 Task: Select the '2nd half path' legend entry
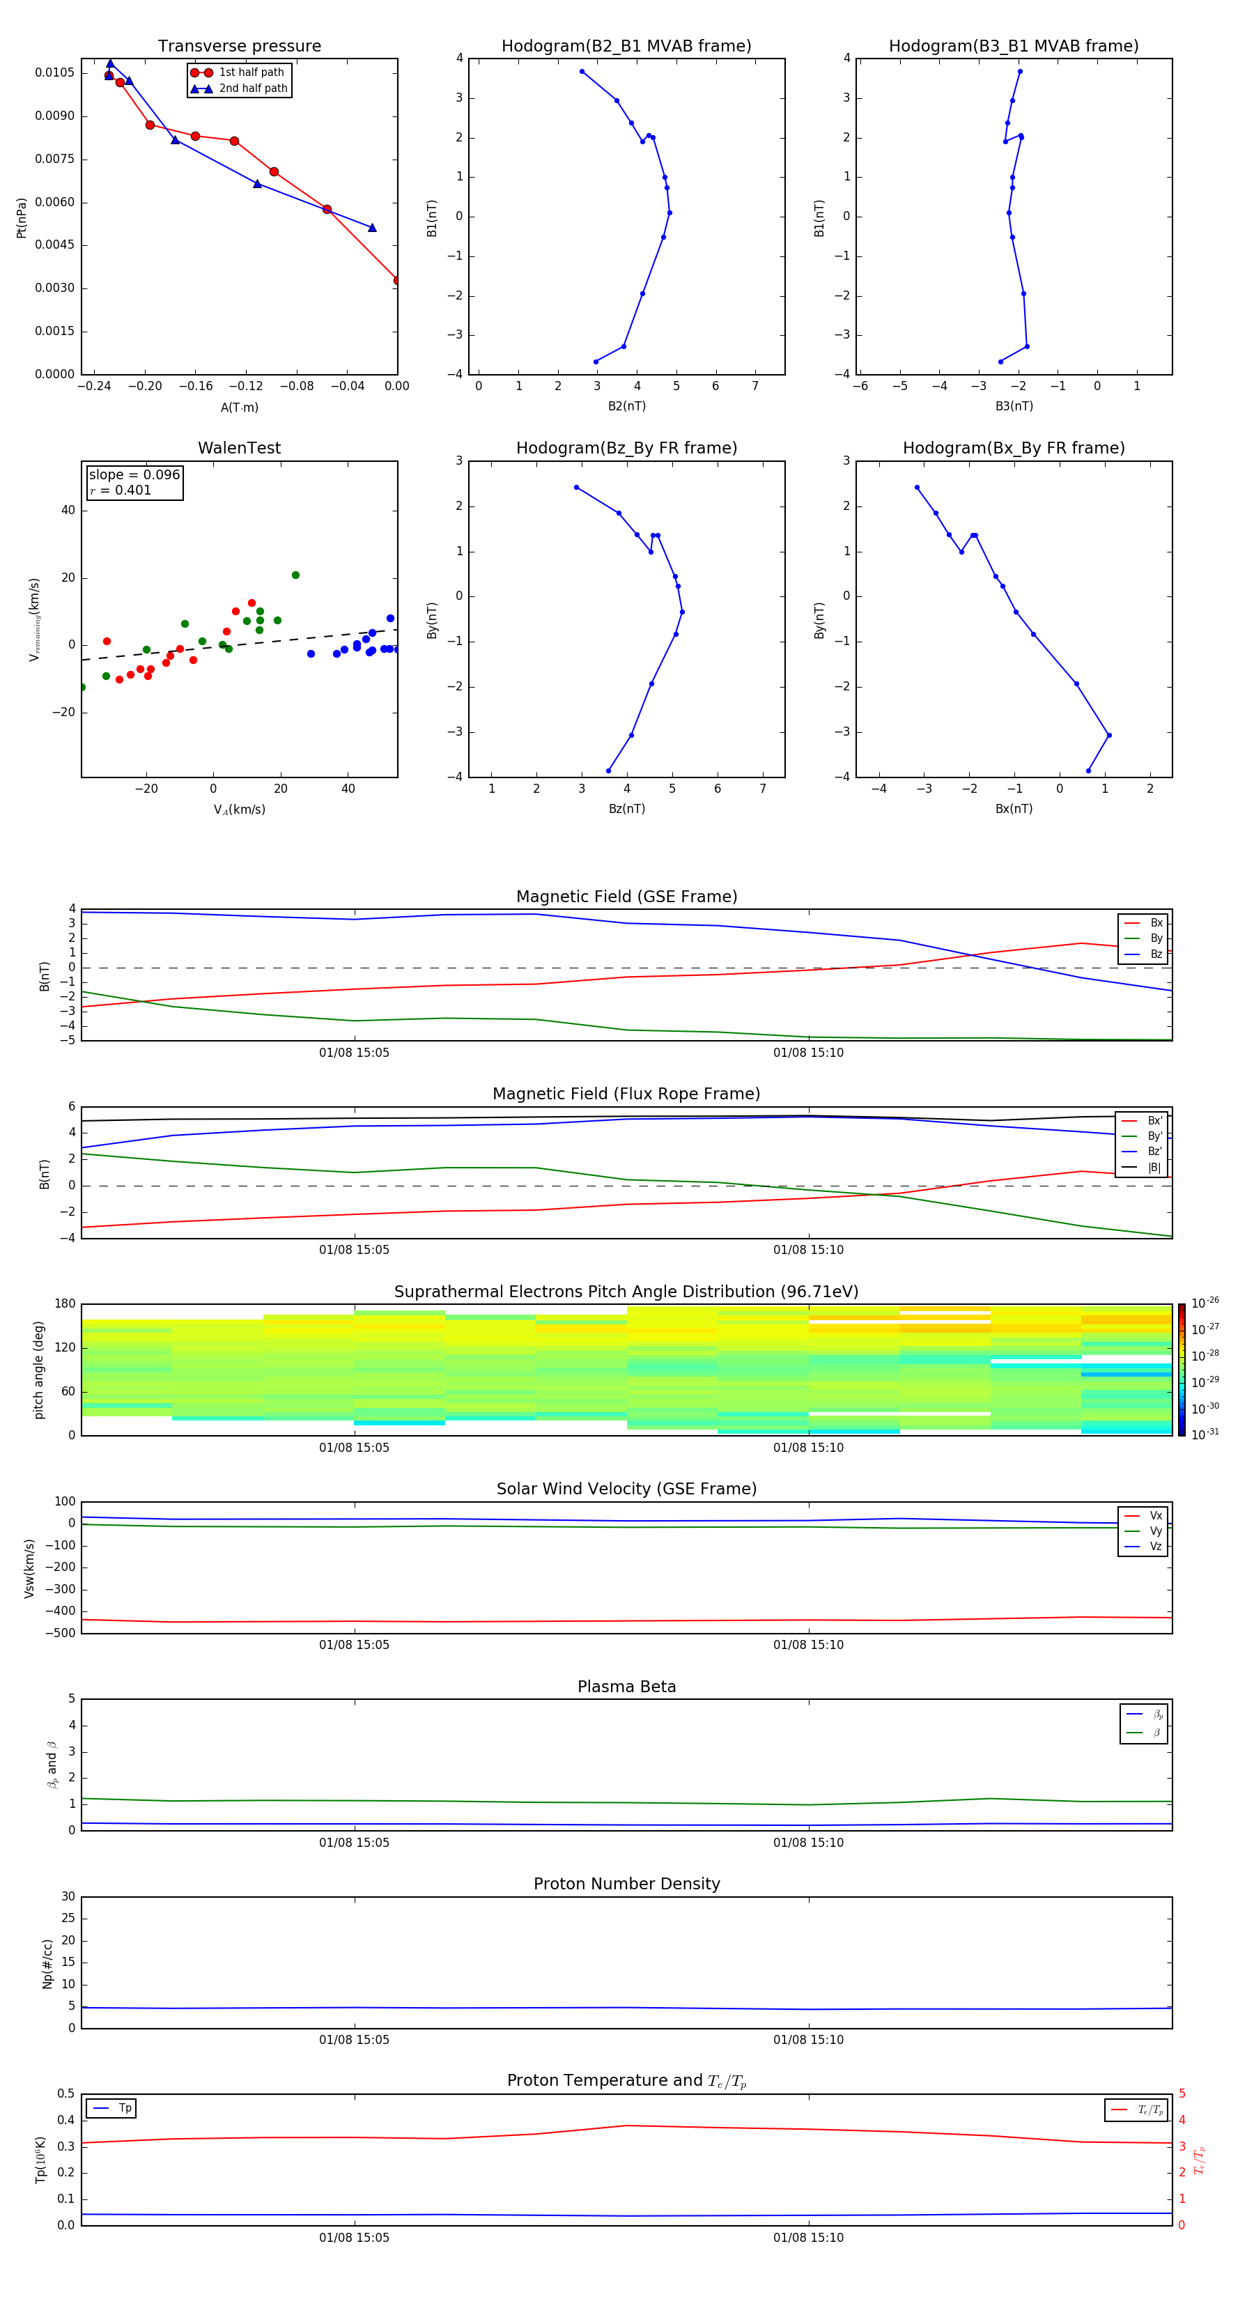point(238,88)
